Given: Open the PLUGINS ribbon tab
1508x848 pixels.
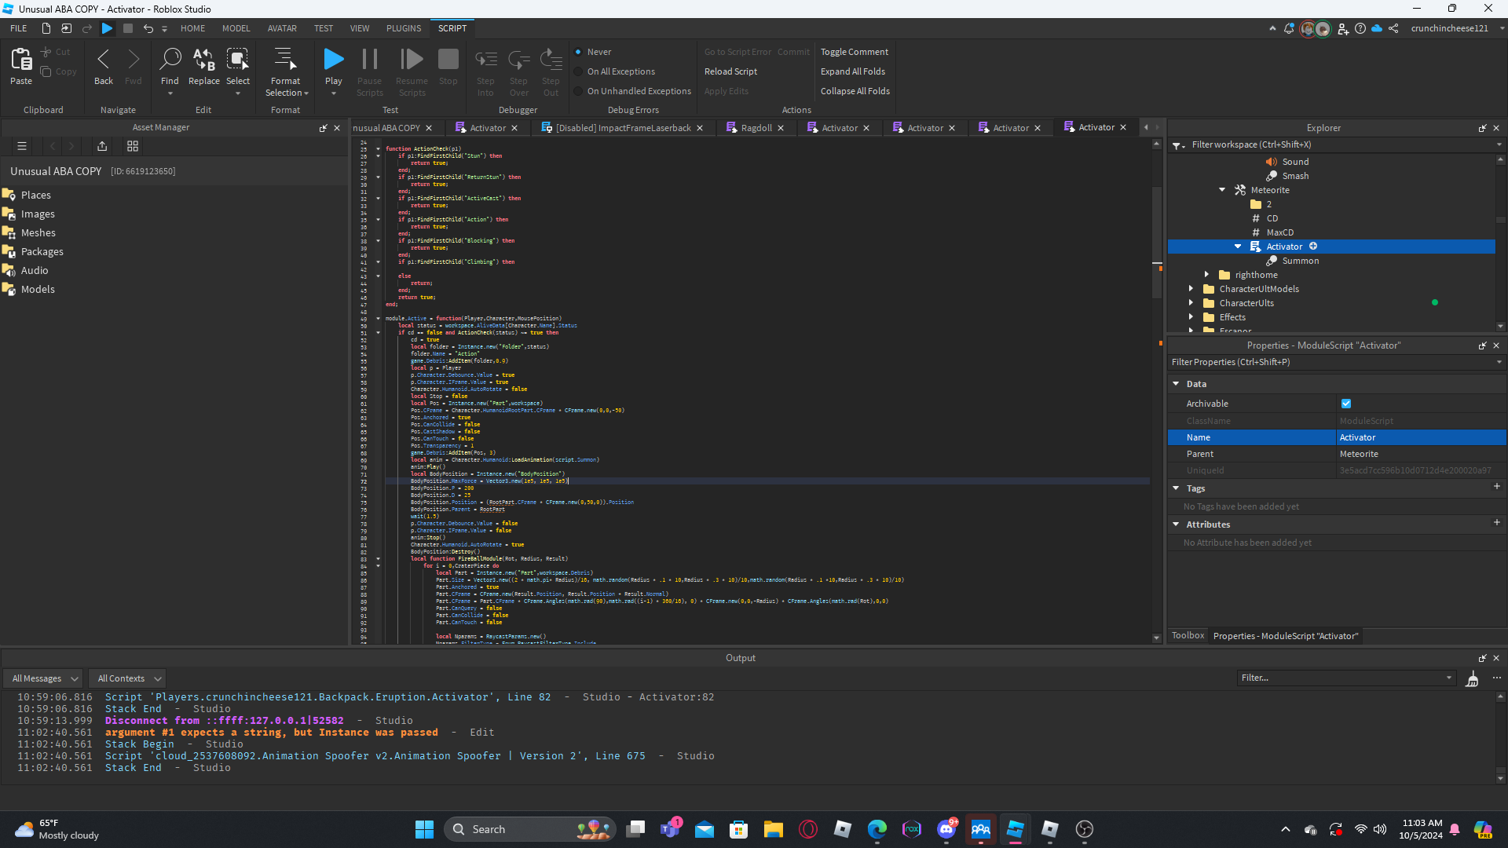Looking at the screenshot, I should click(x=404, y=28).
